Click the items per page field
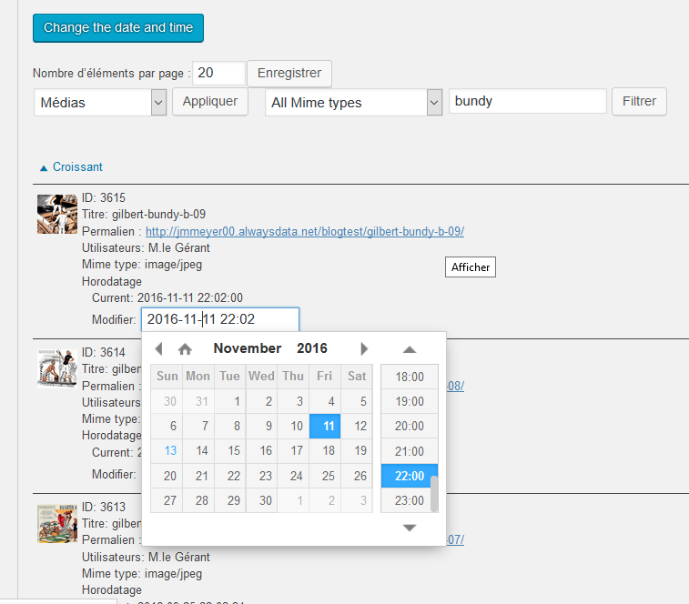 (218, 73)
